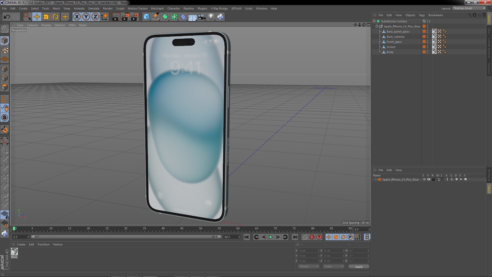Image resolution: width=492 pixels, height=277 pixels.
Task: Open the Array/MoGraph green flower icon
Action: click(174, 17)
